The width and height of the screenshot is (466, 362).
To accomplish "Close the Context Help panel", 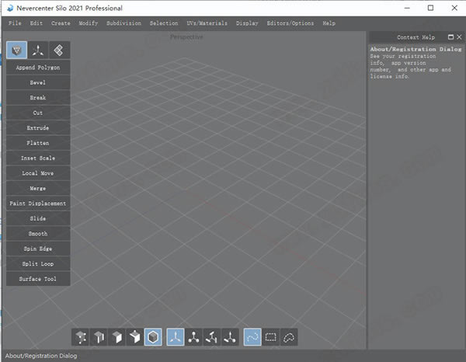I will [x=458, y=37].
